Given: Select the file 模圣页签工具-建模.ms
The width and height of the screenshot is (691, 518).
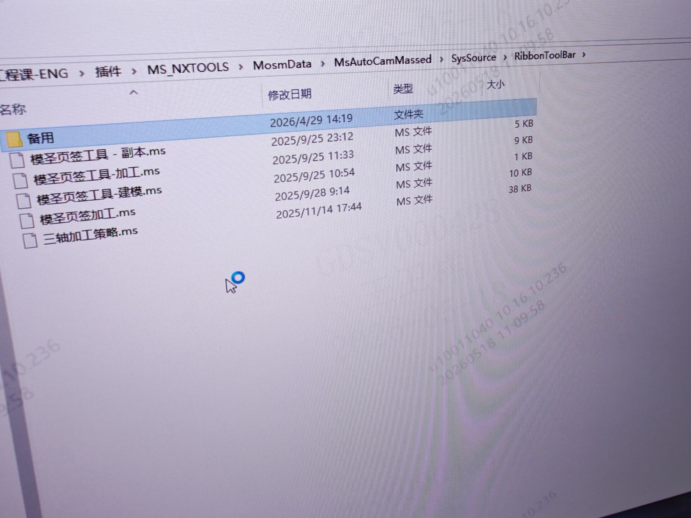Looking at the screenshot, I should pos(99,196).
